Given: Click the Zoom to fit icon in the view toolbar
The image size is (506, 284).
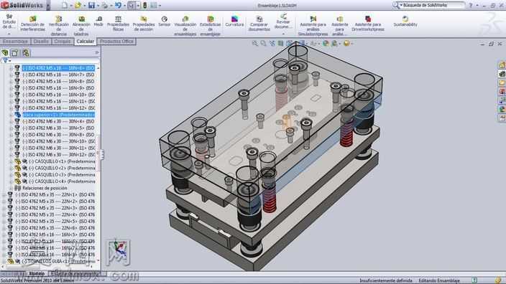Looking at the screenshot, I should click(255, 43).
